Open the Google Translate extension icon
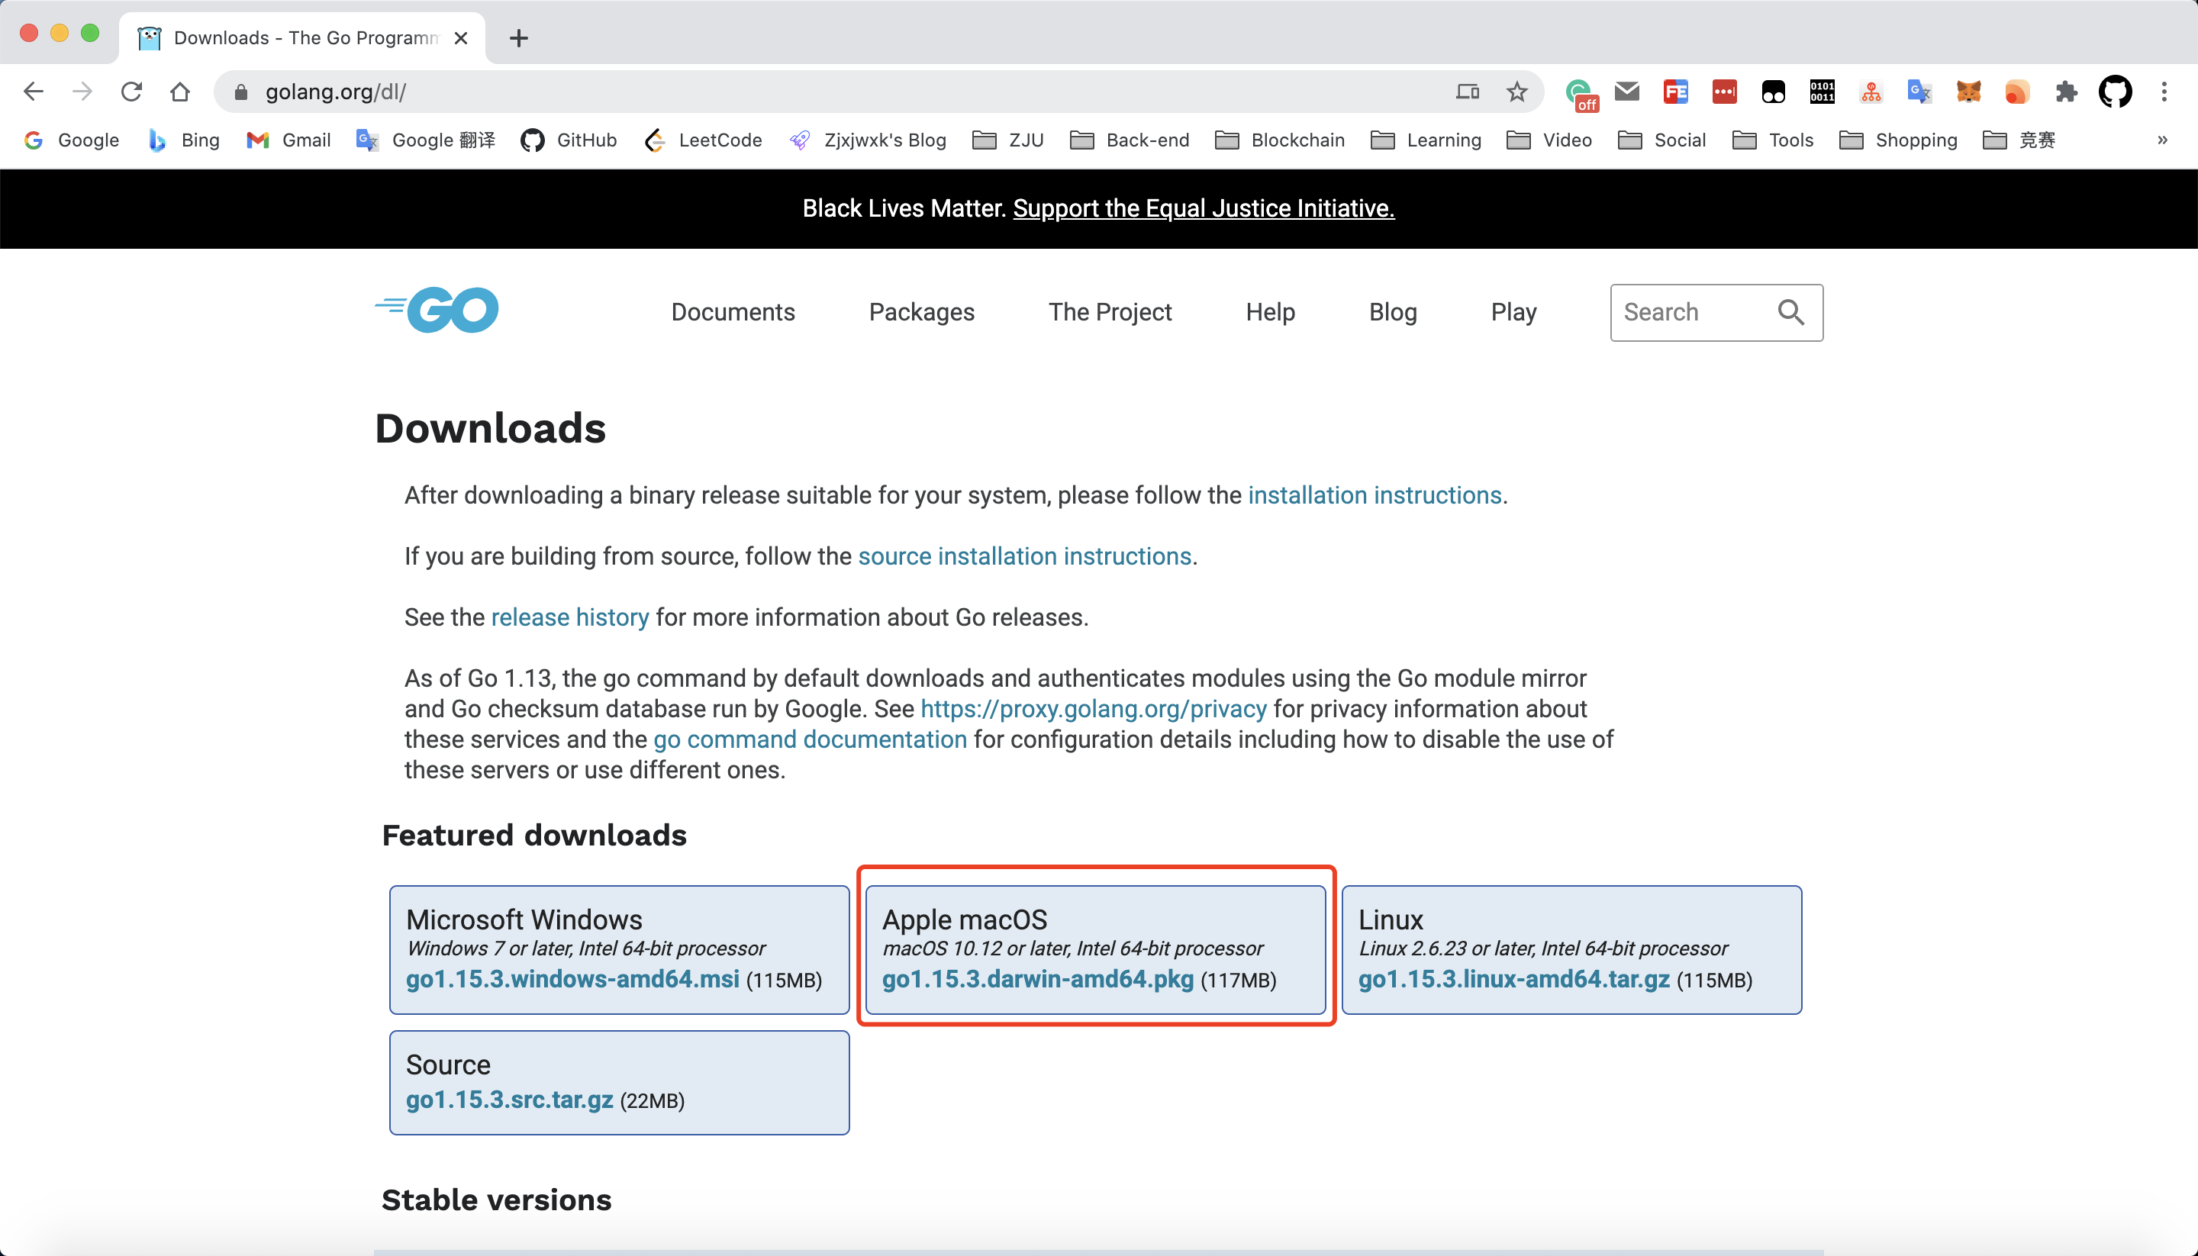 coord(1919,92)
